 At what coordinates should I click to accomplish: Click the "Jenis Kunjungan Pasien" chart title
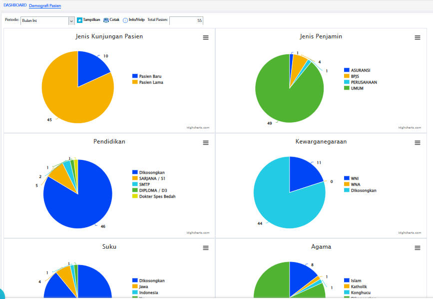click(x=109, y=36)
